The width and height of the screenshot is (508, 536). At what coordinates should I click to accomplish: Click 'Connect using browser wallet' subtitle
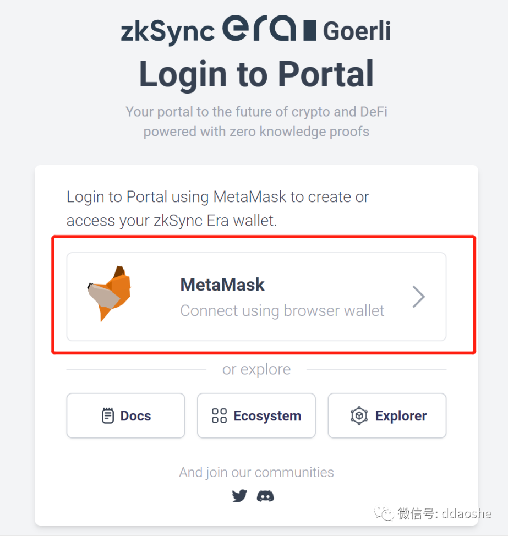pos(282,311)
